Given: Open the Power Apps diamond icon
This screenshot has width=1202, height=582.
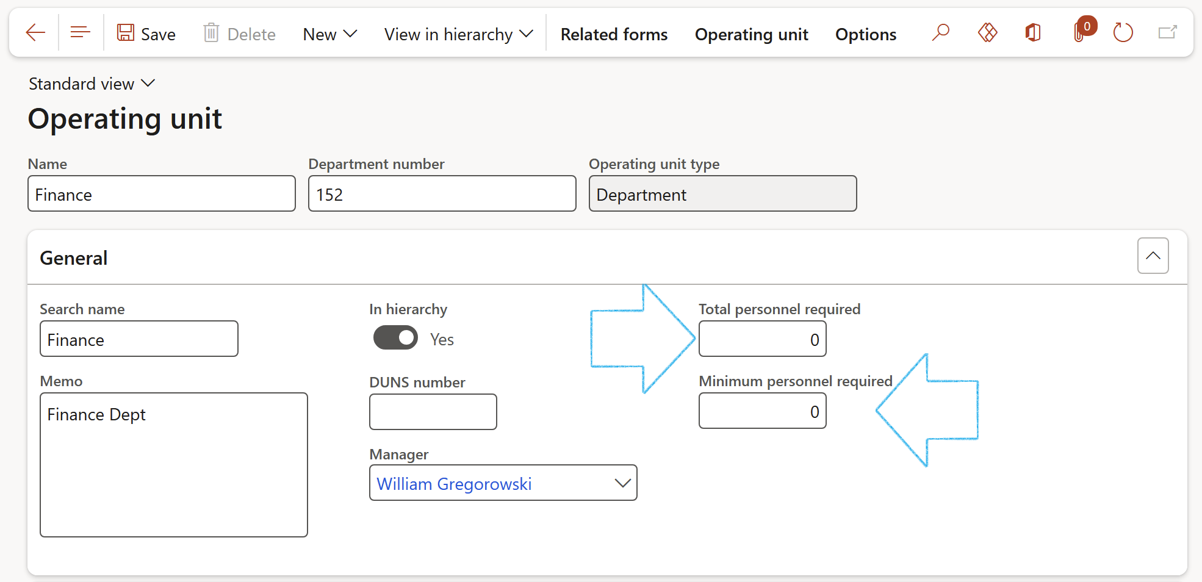Looking at the screenshot, I should [987, 33].
